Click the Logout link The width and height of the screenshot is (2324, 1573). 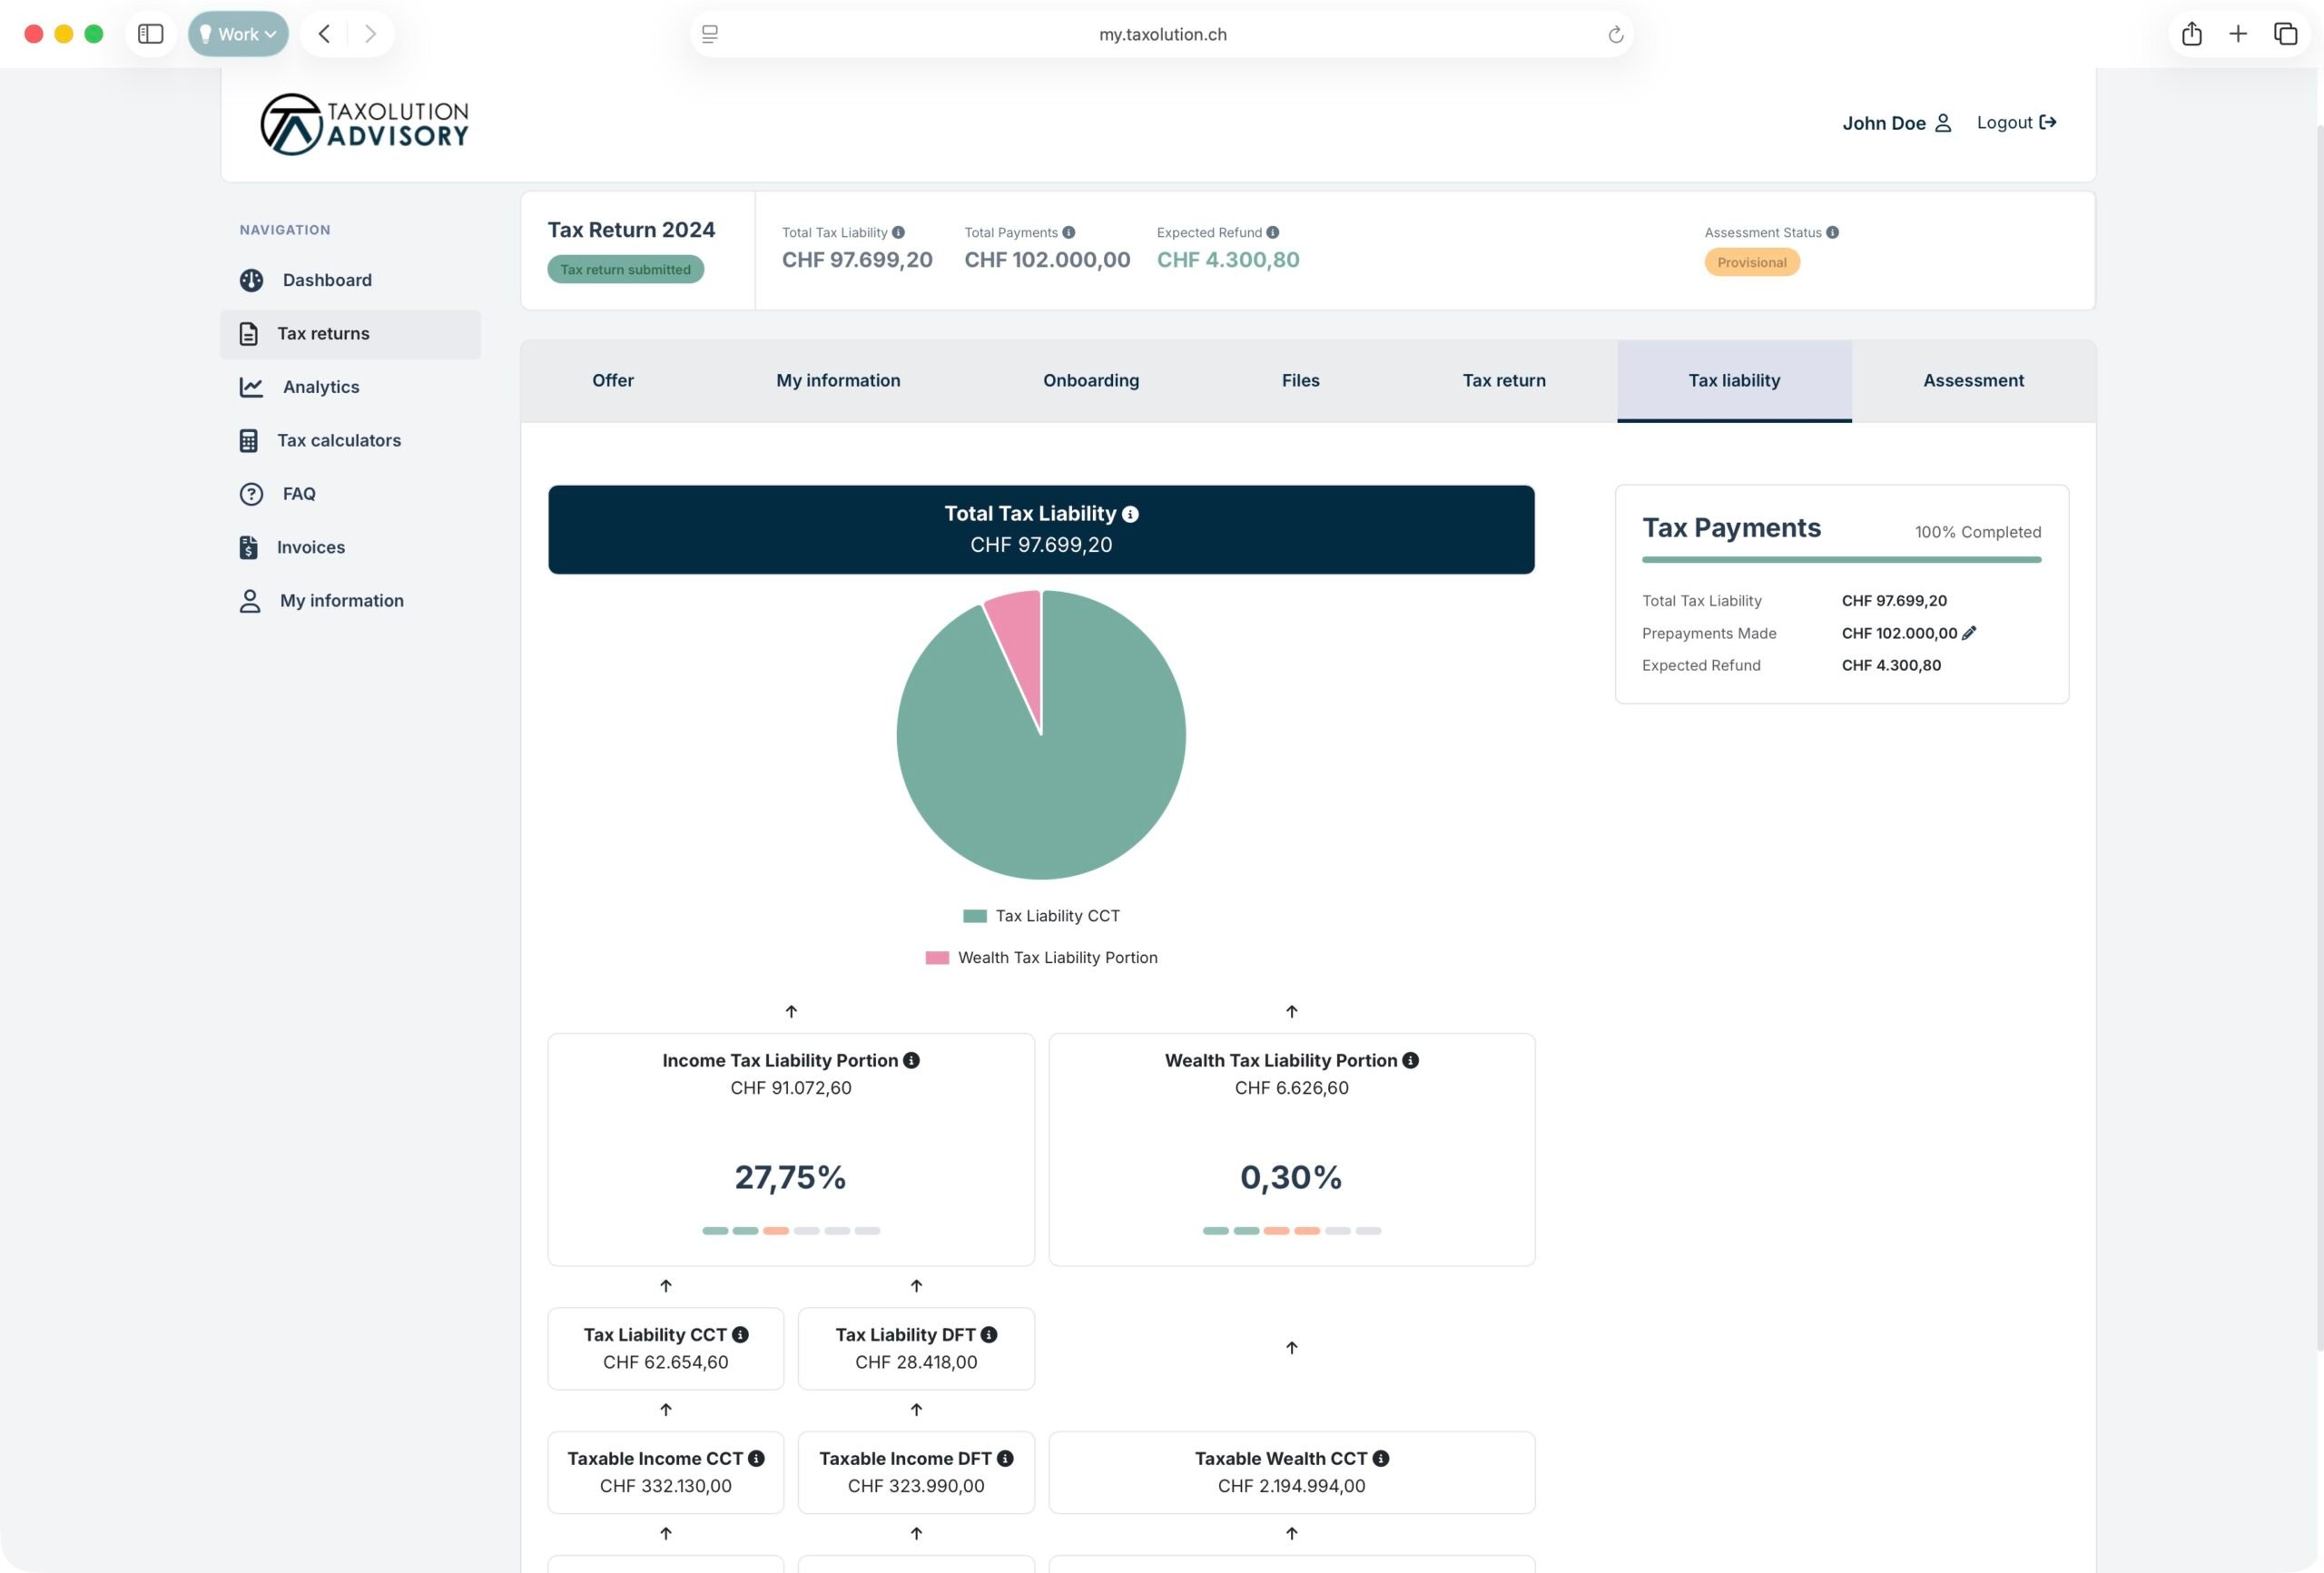[x=2015, y=122]
